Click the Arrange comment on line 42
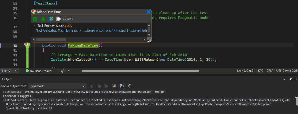 click(x=119, y=55)
